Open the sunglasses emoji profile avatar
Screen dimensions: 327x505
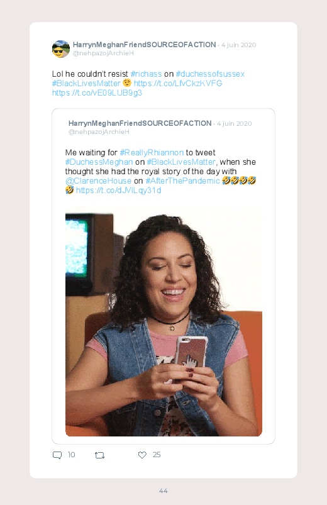pyautogui.click(x=61, y=49)
